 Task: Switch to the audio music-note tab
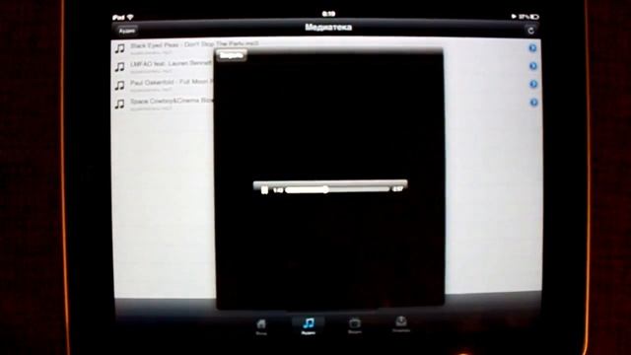(x=309, y=325)
